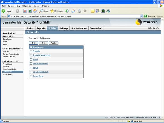Open Sender Authentication in sidebar
This screenshot has width=164, height=123.
click(11, 54)
